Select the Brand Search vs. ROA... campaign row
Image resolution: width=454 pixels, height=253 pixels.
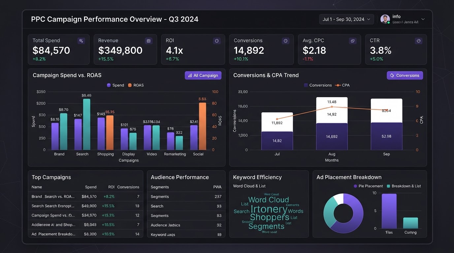click(x=85, y=196)
